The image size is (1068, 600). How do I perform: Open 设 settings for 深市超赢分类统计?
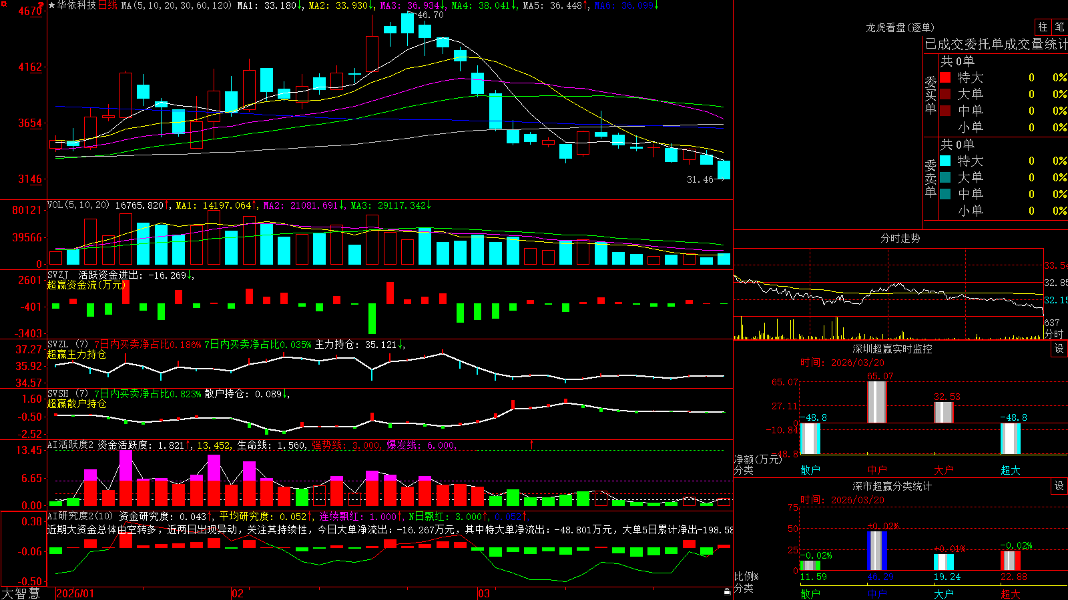(1059, 486)
